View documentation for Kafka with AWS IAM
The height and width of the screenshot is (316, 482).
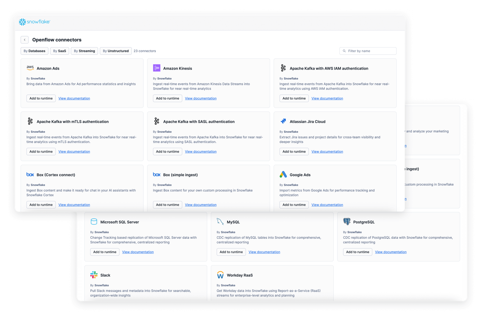click(x=327, y=98)
